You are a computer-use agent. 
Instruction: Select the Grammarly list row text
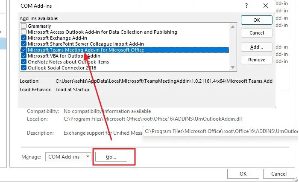pyautogui.click(x=39, y=26)
